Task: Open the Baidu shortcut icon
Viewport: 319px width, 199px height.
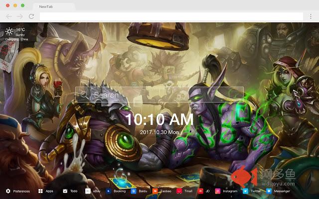Action: pos(134,191)
